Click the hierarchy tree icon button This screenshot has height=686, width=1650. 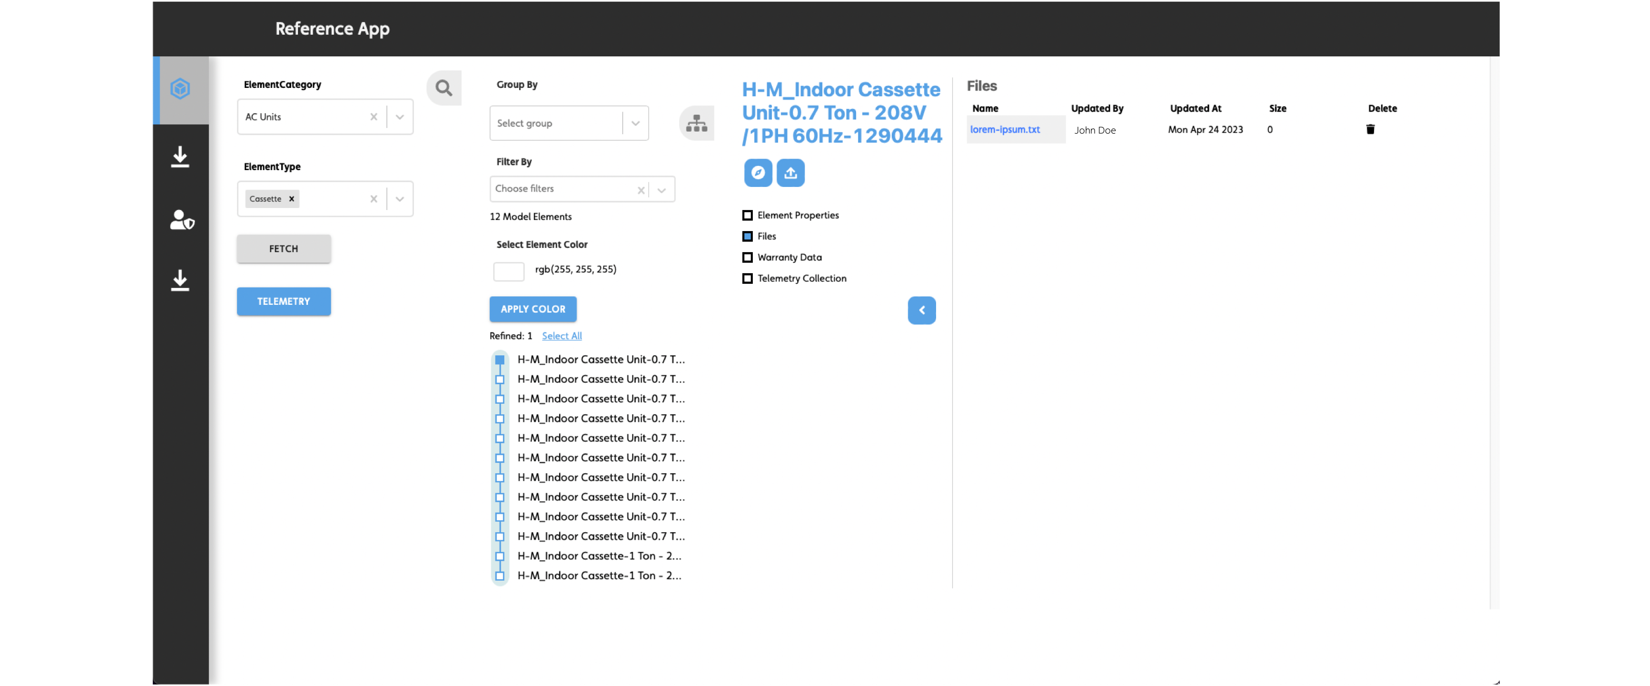(x=696, y=123)
